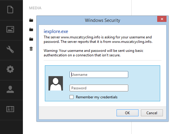Click the Developer gear icon in sidebar
This screenshot has height=134, width=190.
coord(11,70)
